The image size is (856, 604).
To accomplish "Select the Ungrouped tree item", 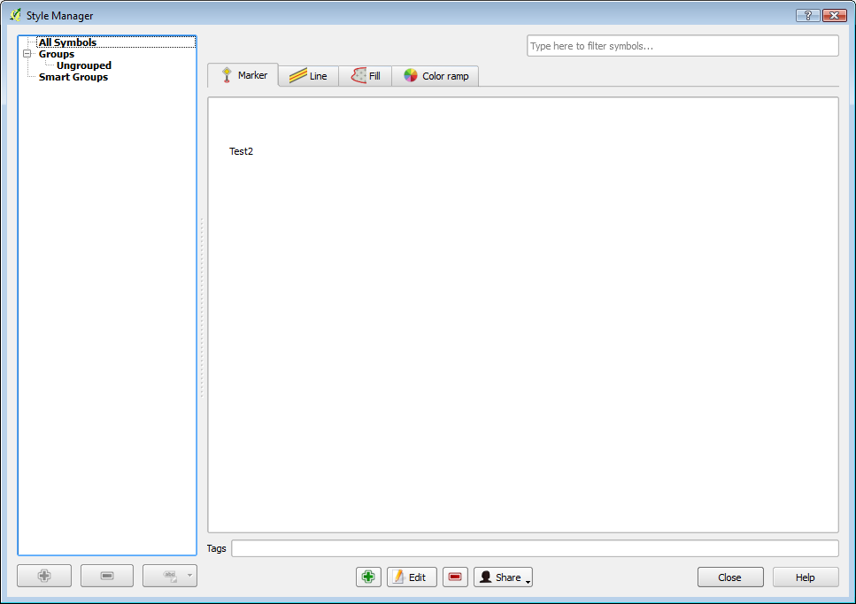I will [x=83, y=65].
